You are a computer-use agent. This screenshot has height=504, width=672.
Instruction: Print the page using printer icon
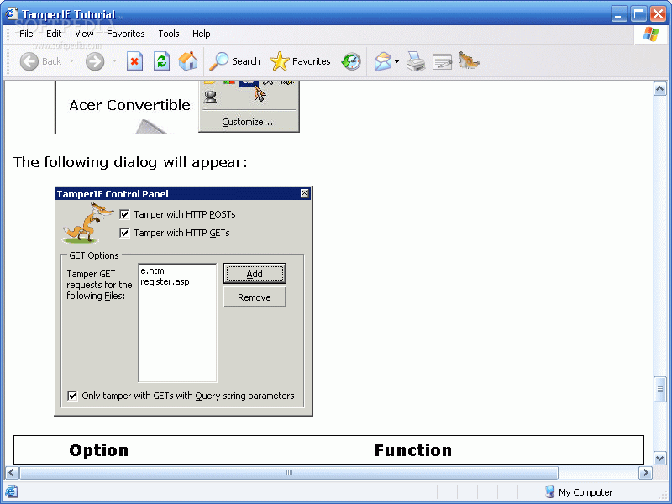416,61
